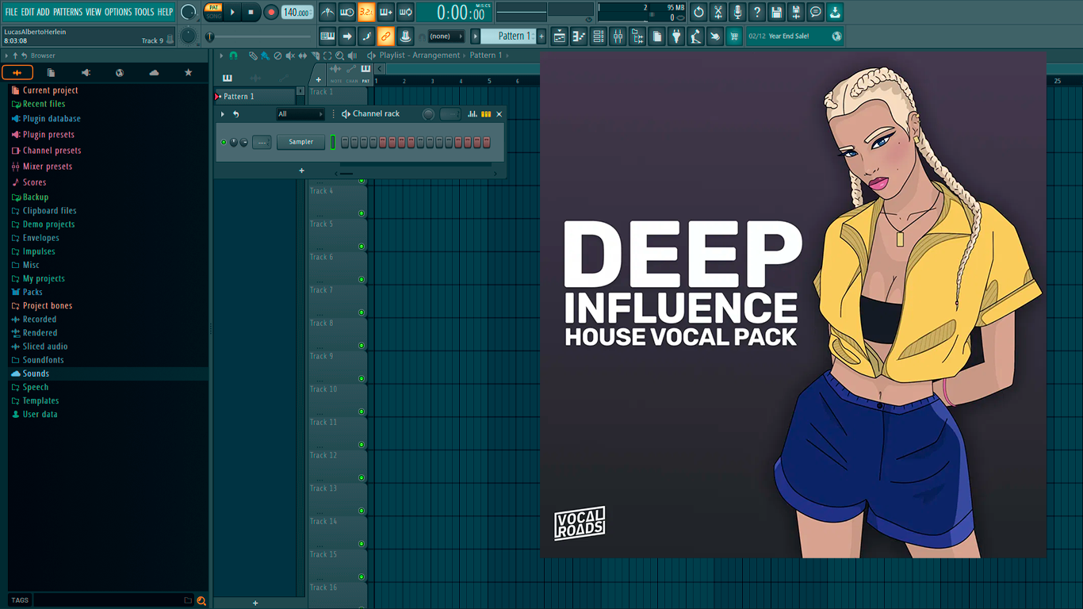Click the 'Year End Sale!' news panel
The width and height of the screenshot is (1083, 609).
pos(794,36)
